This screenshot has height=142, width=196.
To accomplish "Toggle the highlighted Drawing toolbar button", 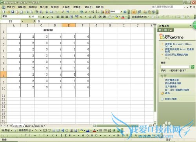I will [x=107, y=12].
